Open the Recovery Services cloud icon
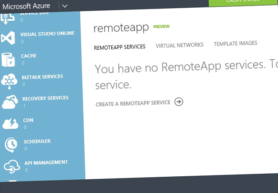This screenshot has height=193, width=278. [x=10, y=102]
